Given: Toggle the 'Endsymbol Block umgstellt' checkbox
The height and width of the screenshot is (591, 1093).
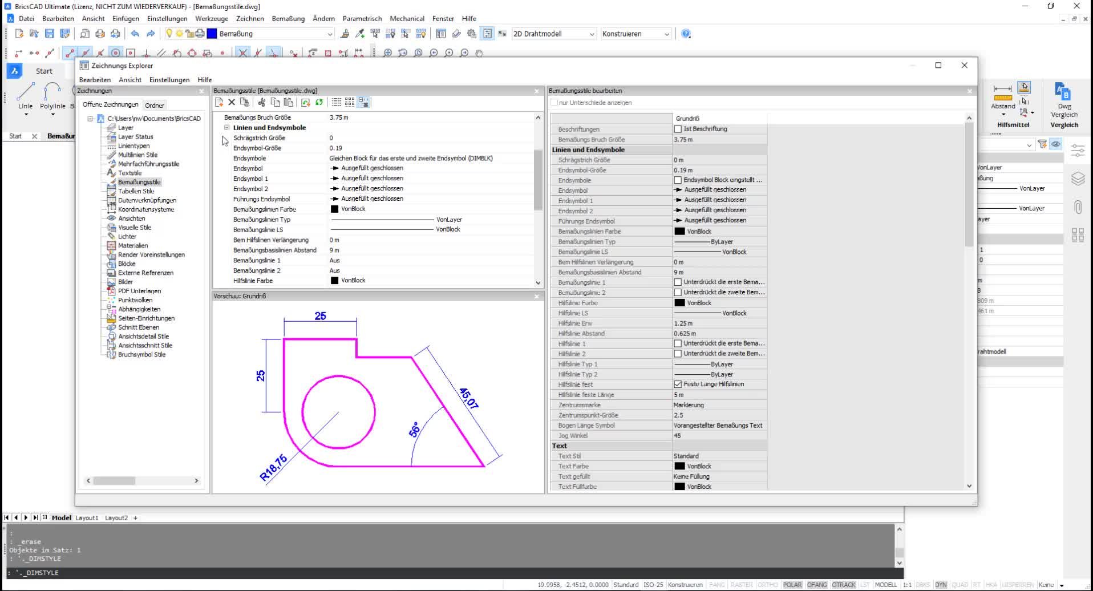Looking at the screenshot, I should click(x=678, y=180).
